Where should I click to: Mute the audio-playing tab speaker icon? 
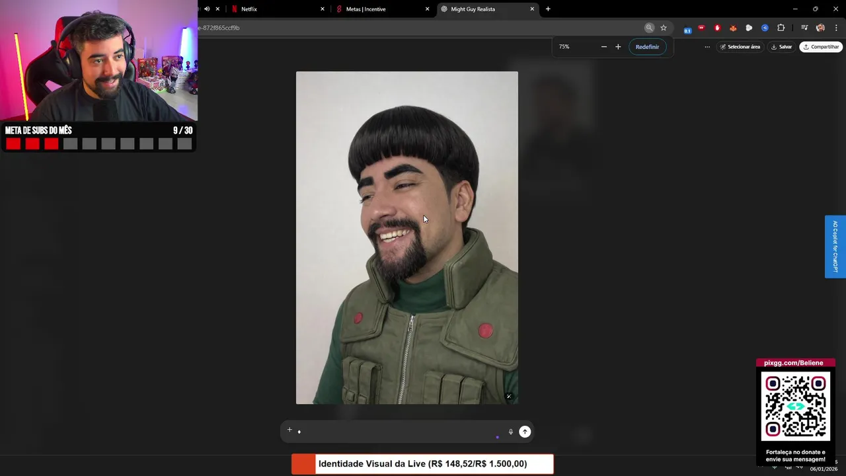click(207, 9)
